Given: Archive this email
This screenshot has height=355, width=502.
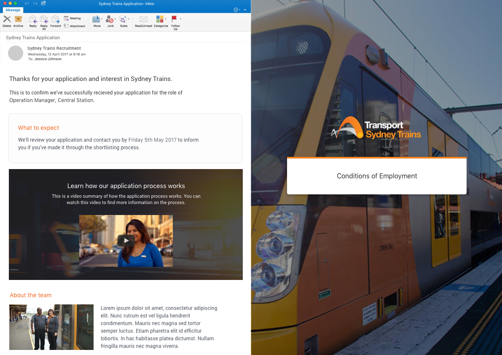Looking at the screenshot, I should [18, 21].
